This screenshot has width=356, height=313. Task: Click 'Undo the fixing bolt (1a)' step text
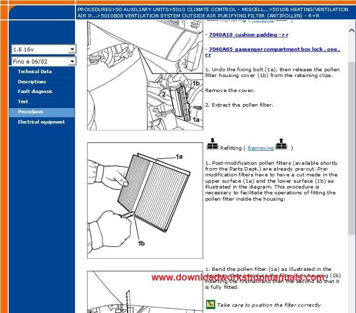click(x=272, y=72)
